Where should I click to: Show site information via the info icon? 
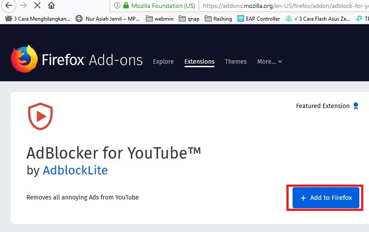[x=117, y=5]
